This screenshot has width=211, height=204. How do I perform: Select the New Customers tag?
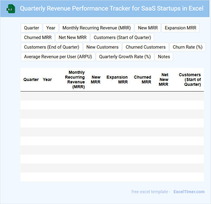click(102, 47)
